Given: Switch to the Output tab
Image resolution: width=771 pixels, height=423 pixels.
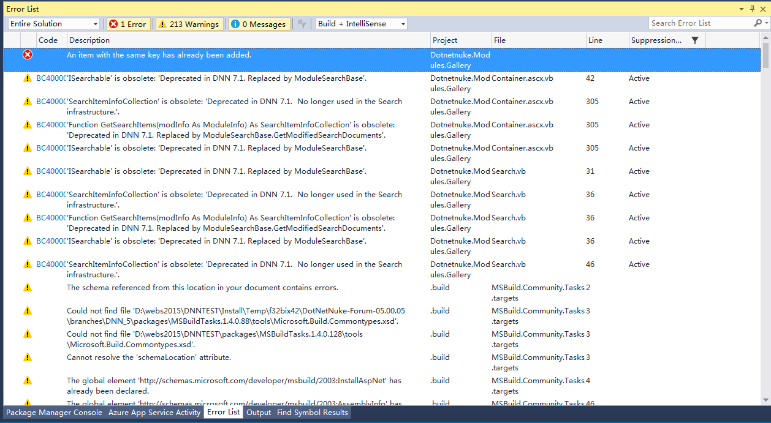Looking at the screenshot, I should (x=259, y=413).
